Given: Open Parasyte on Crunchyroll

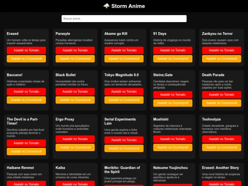Looking at the screenshot, I should [75, 59].
